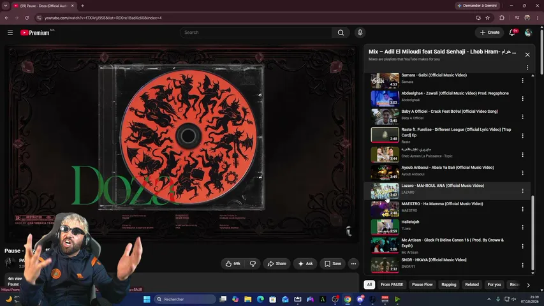Open Discord from taskbar
Screen dimensions: 544x306
tap(360, 299)
